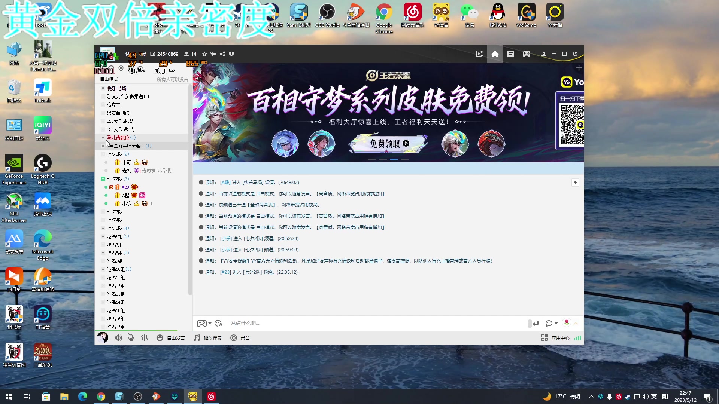Click the channel list scrollbar
Image resolution: width=719 pixels, height=404 pixels.
(190, 189)
